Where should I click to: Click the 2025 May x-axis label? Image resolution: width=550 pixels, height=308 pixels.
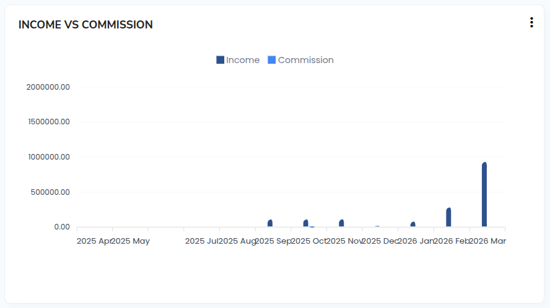(x=131, y=241)
